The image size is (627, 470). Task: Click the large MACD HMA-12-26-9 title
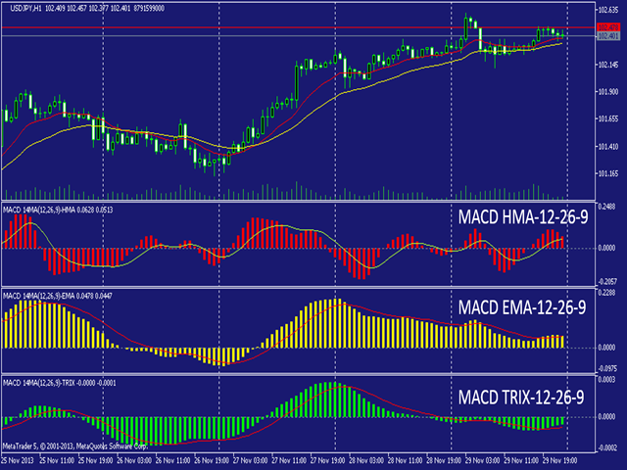[x=523, y=217]
